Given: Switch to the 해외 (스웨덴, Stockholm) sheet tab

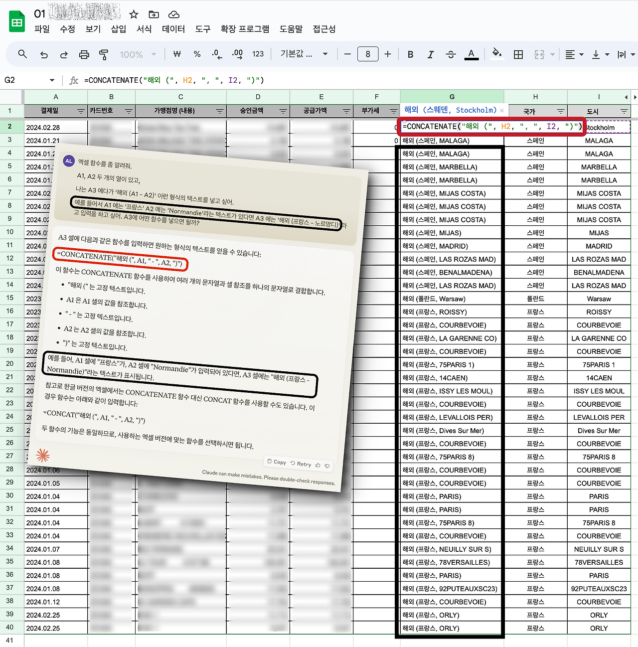Looking at the screenshot, I should click(x=449, y=110).
